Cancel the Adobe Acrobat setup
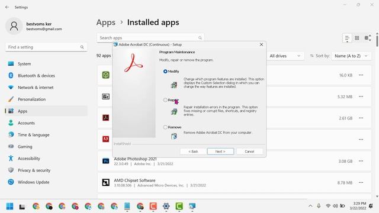This screenshot has width=379, height=213. (x=249, y=151)
